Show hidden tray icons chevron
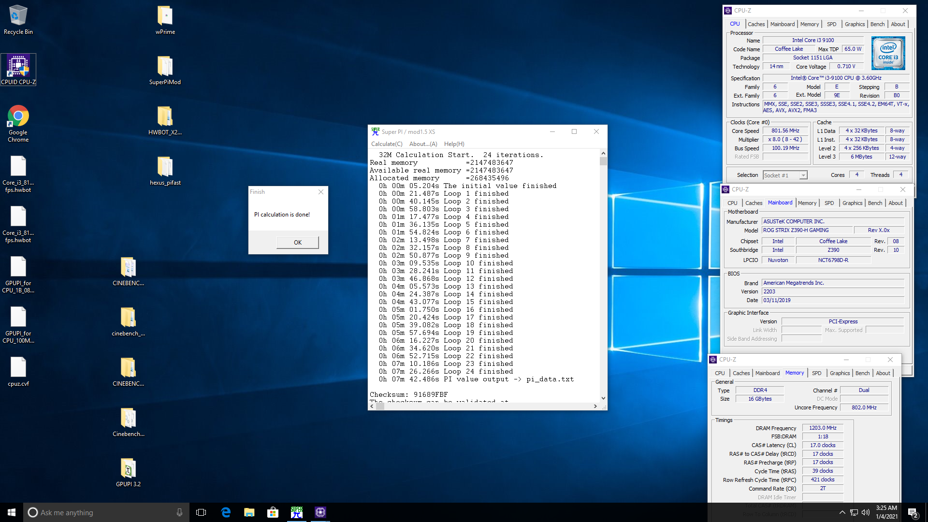 (x=842, y=512)
